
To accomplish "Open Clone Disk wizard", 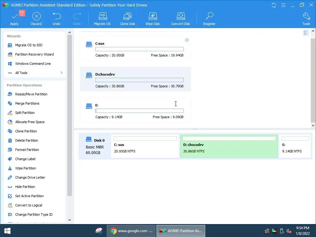I will point(127,19).
